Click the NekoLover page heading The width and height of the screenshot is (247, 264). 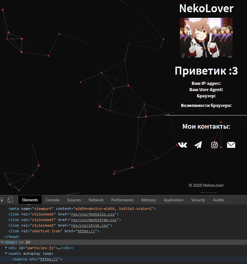(x=206, y=9)
